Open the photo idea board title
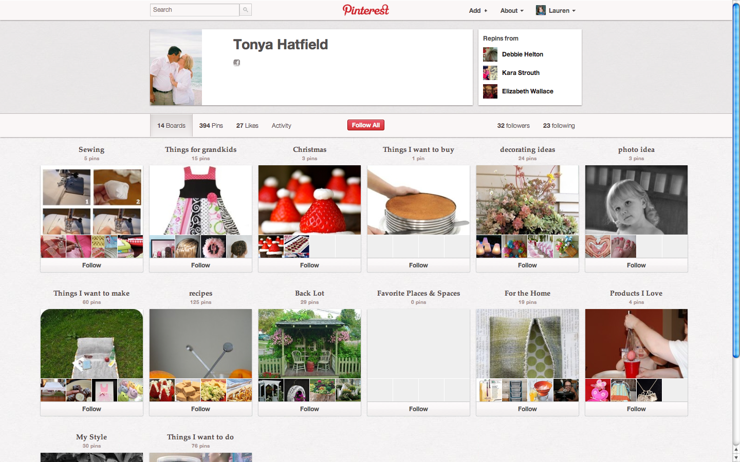740x462 pixels. tap(636, 149)
